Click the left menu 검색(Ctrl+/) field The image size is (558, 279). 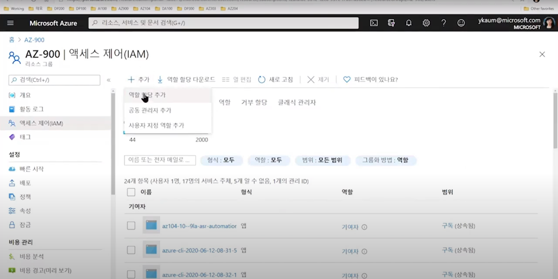coord(54,80)
